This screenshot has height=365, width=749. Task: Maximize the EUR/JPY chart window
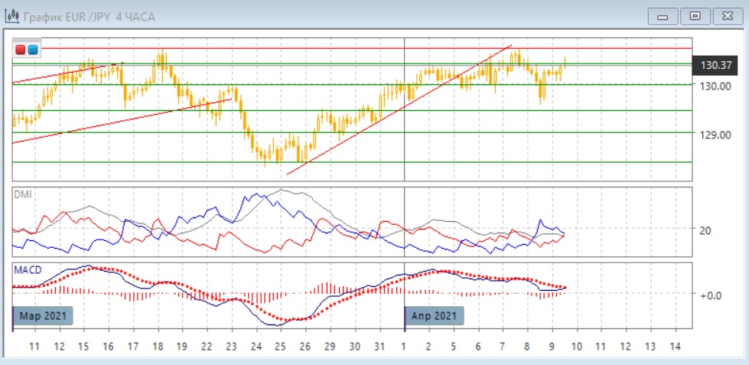coord(695,16)
